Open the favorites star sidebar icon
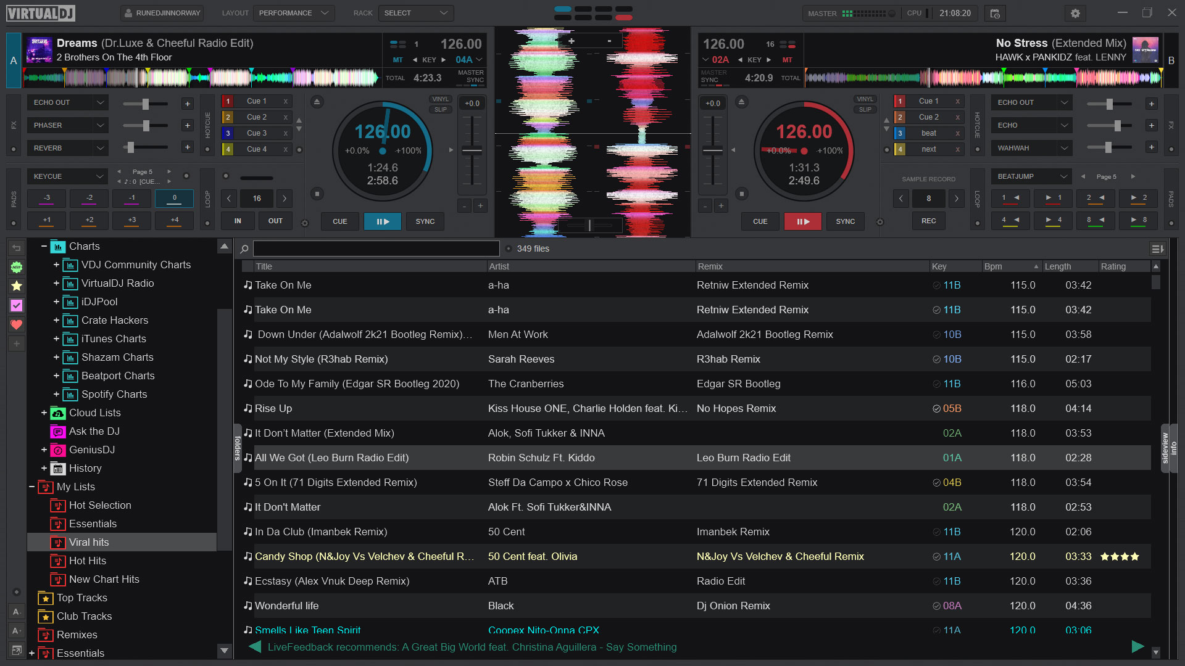 click(17, 286)
